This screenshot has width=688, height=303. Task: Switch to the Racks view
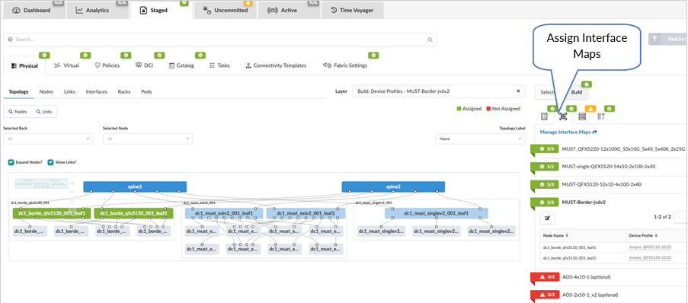(123, 91)
